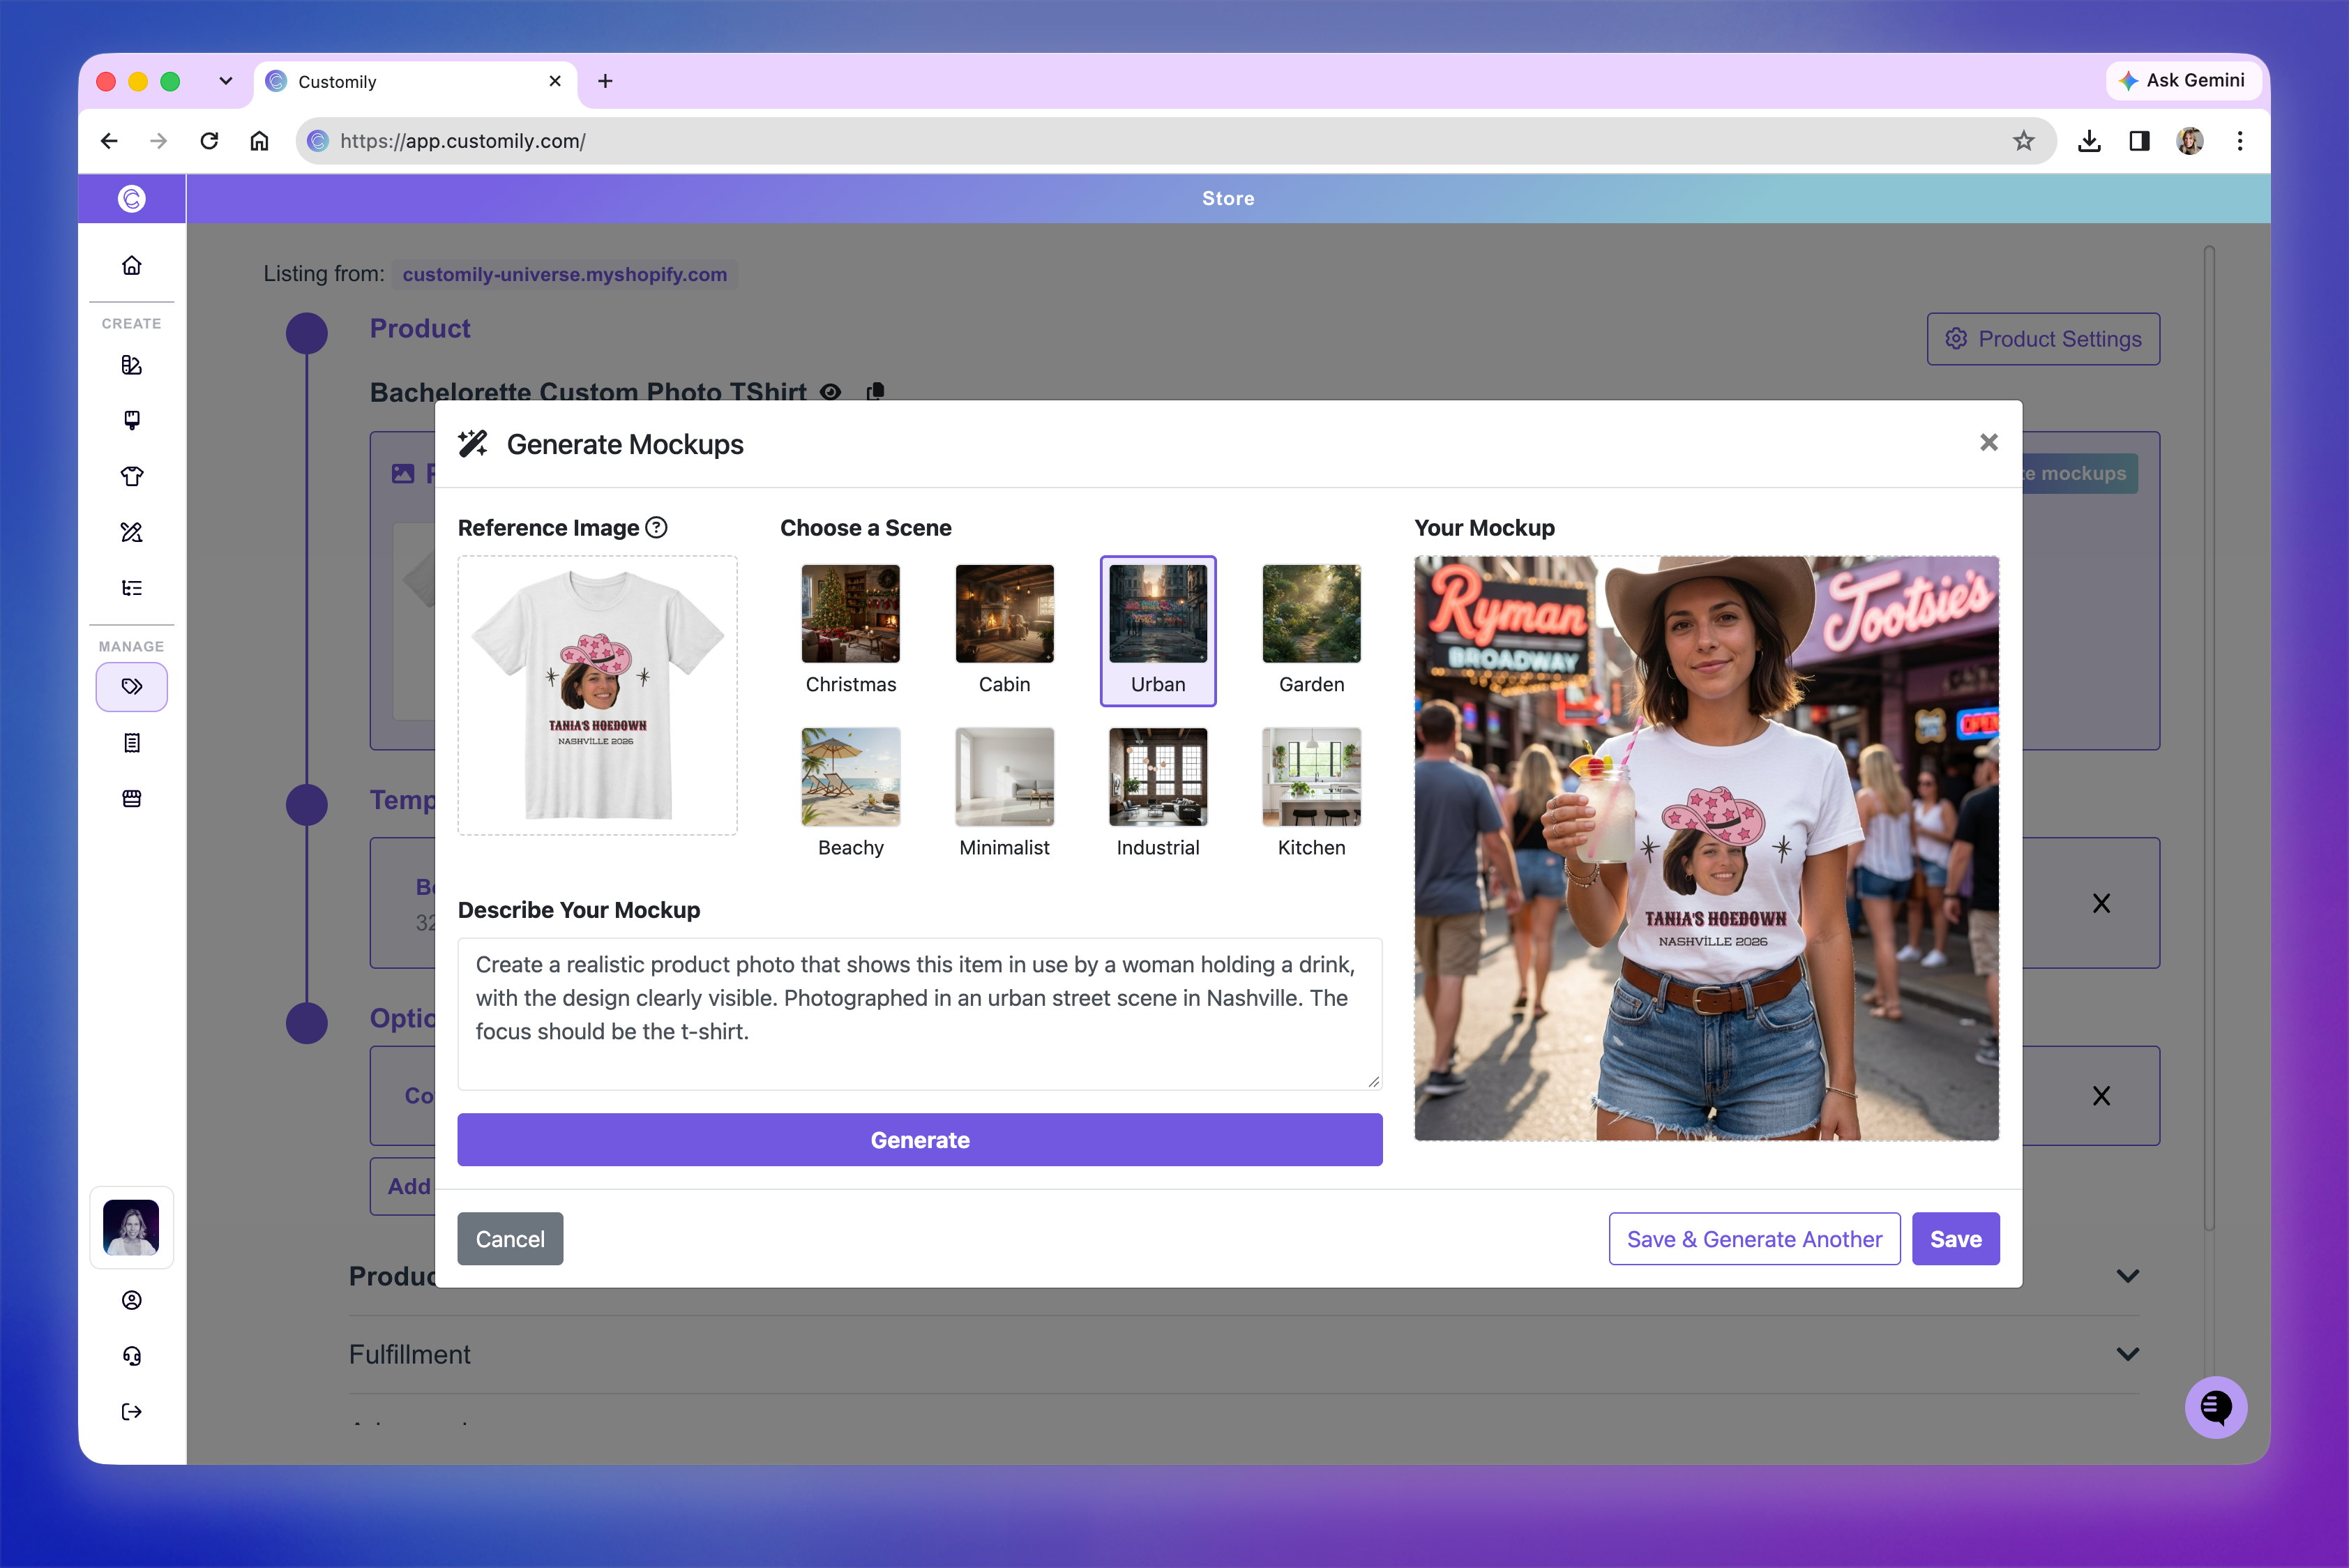Viewport: 2349px width, 1568px height.
Task: Expand the Fulfillment section chevron
Action: [2127, 1354]
